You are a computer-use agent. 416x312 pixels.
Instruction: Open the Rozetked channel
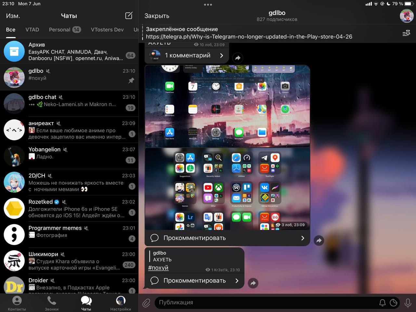(69, 208)
